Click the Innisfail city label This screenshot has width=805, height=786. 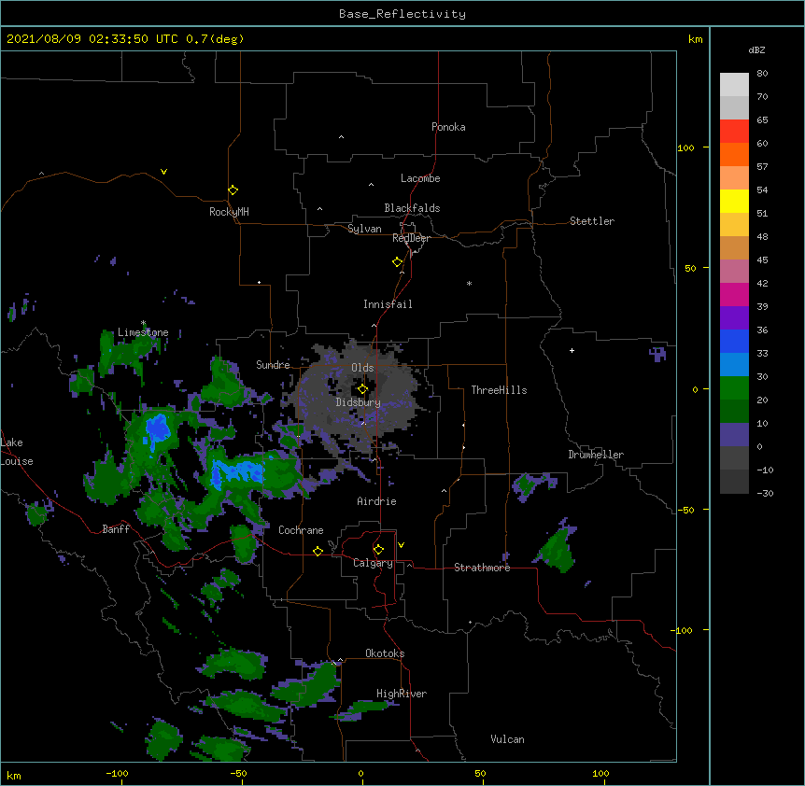[388, 304]
